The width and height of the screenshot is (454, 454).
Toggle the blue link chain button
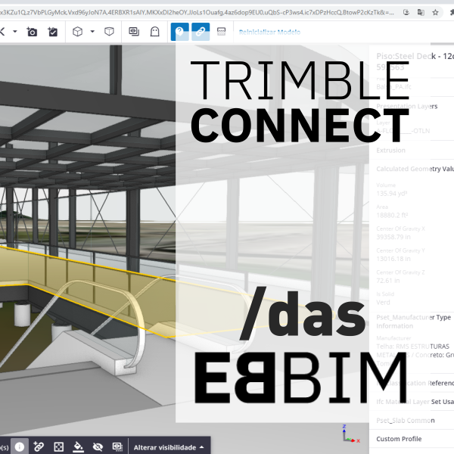pos(201,32)
